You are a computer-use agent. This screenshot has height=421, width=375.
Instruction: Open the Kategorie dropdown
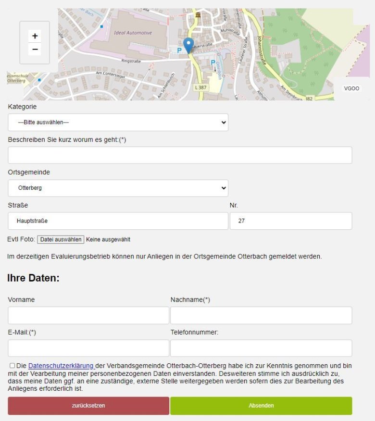pos(118,123)
